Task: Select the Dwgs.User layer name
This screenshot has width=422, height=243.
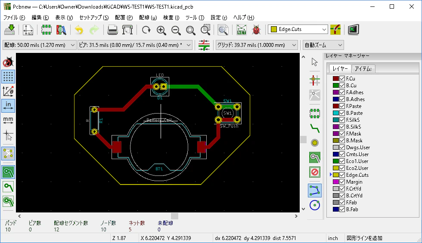Action: (x=358, y=147)
